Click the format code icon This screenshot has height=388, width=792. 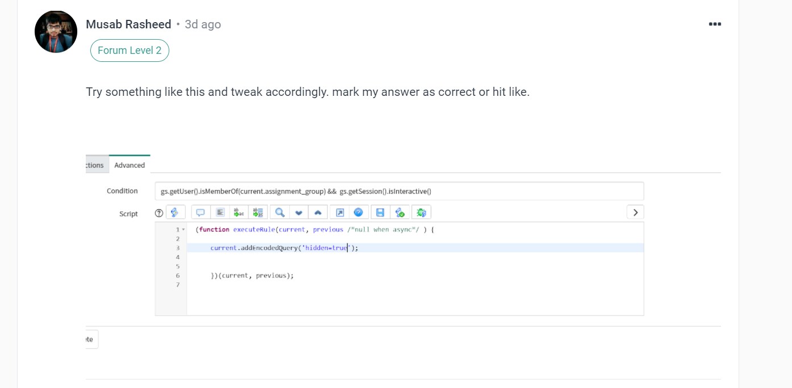[220, 212]
